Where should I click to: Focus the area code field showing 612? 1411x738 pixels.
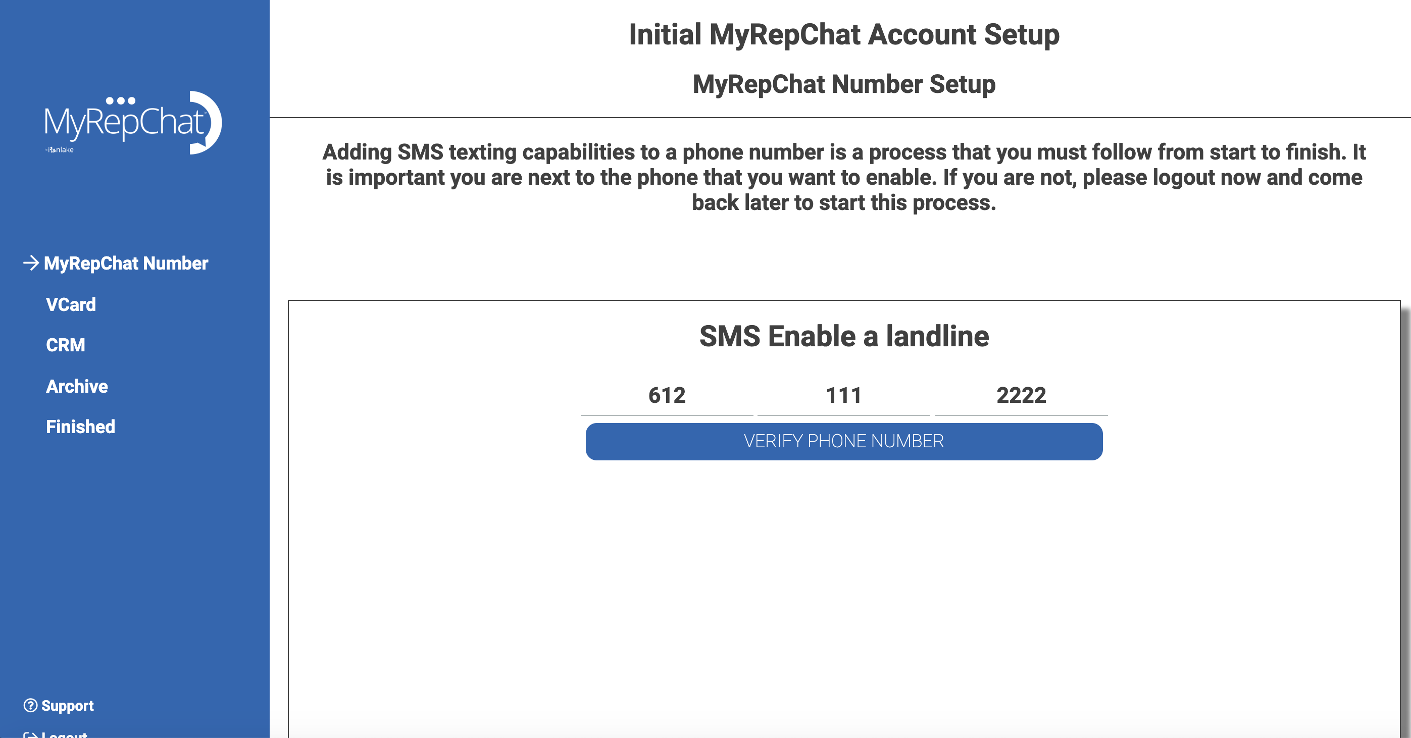[667, 396]
